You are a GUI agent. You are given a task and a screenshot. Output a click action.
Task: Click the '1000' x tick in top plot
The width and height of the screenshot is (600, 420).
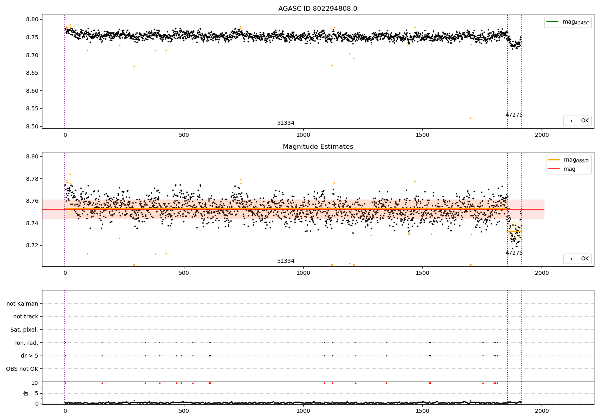(x=303, y=135)
